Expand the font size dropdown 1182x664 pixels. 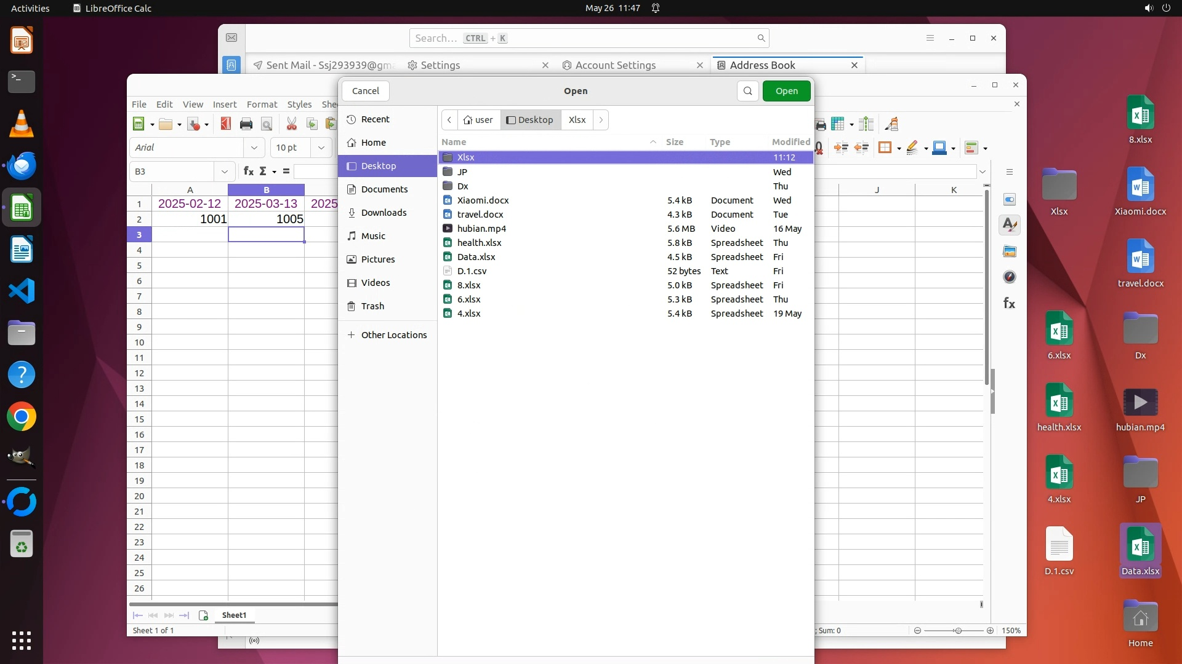point(321,148)
